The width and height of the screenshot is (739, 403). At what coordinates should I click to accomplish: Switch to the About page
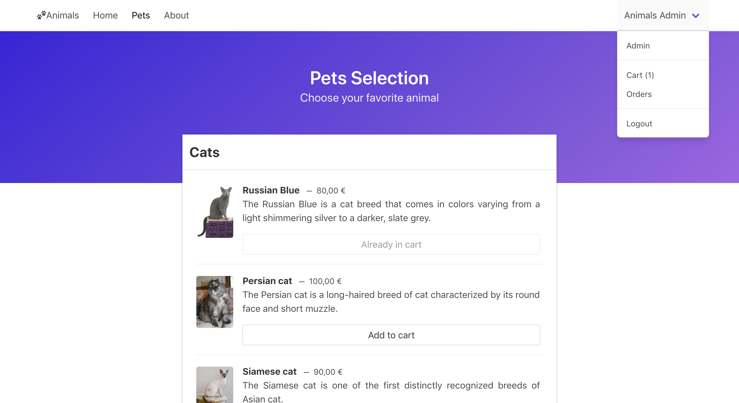coord(176,15)
